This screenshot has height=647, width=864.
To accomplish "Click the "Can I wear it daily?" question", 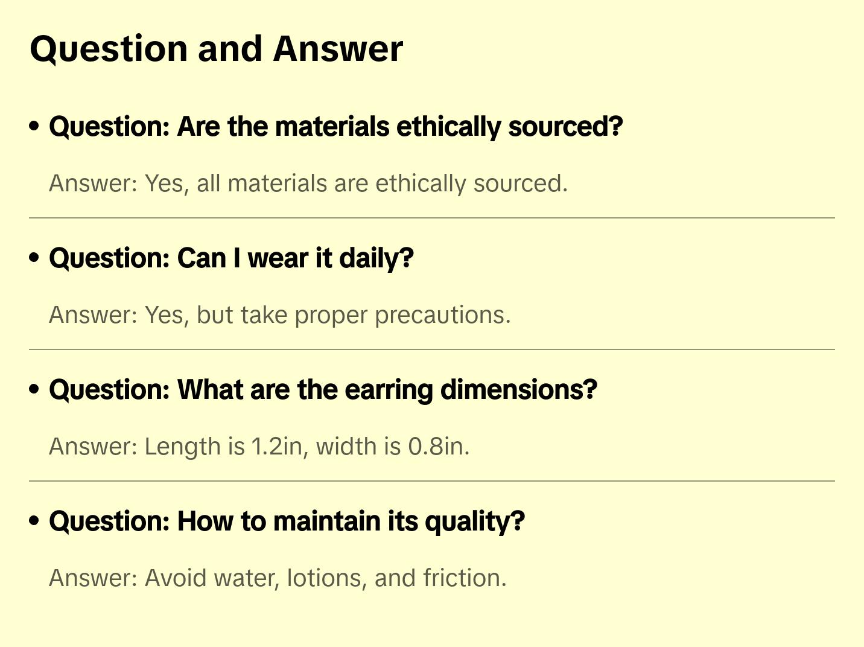I will (231, 258).
